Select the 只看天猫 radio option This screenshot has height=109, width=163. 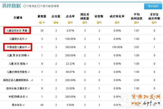pyautogui.click(x=38, y=6)
